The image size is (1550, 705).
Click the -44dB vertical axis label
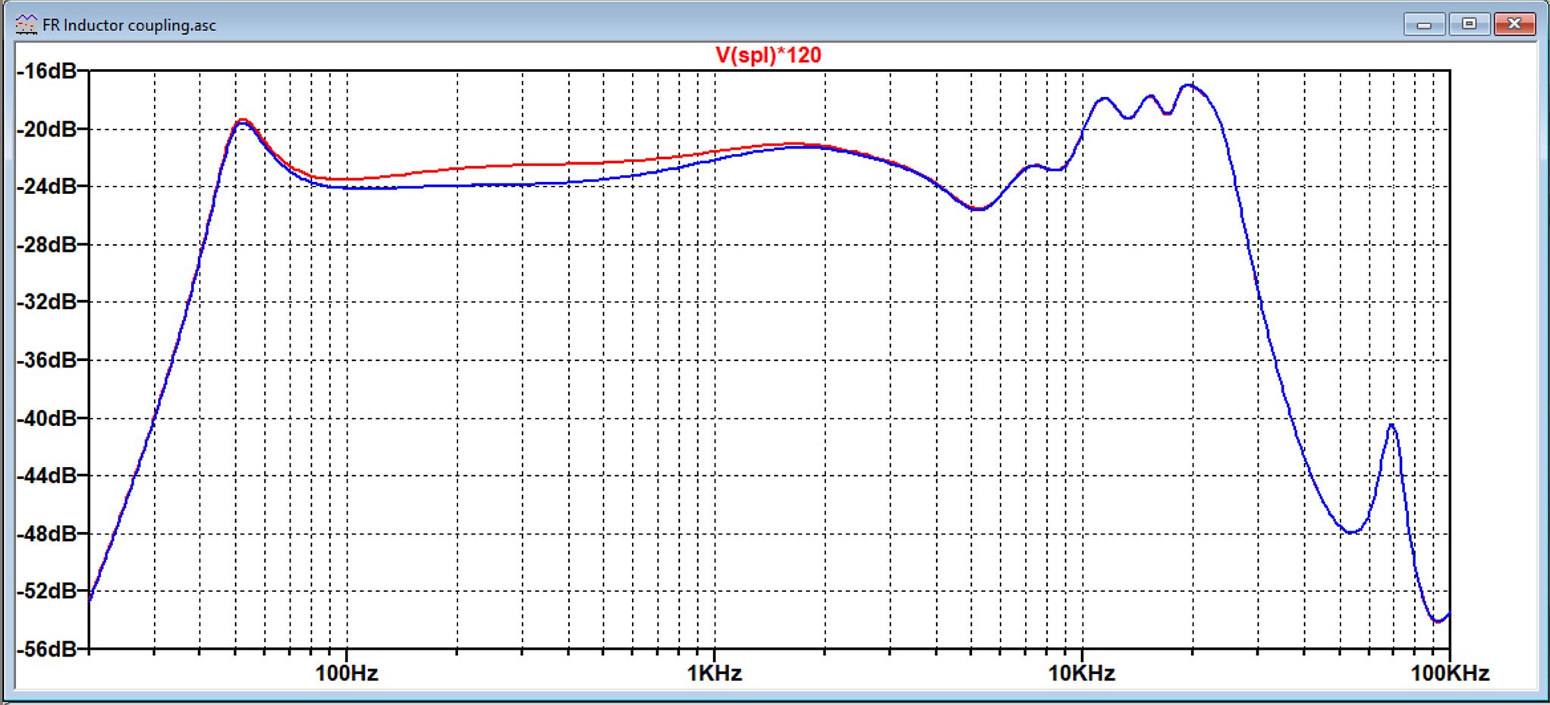point(47,476)
